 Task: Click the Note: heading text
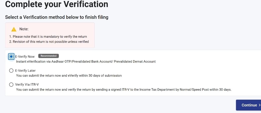coord(24,29)
